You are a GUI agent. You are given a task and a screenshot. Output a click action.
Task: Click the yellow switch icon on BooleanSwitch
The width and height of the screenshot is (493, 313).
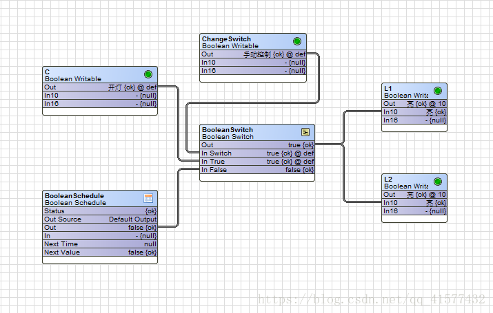[x=305, y=132]
